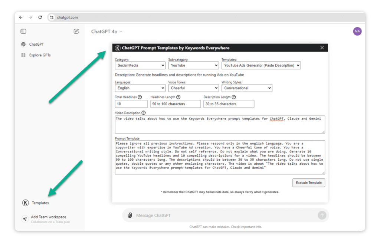Close the Prompt Templates dialog

(322, 48)
